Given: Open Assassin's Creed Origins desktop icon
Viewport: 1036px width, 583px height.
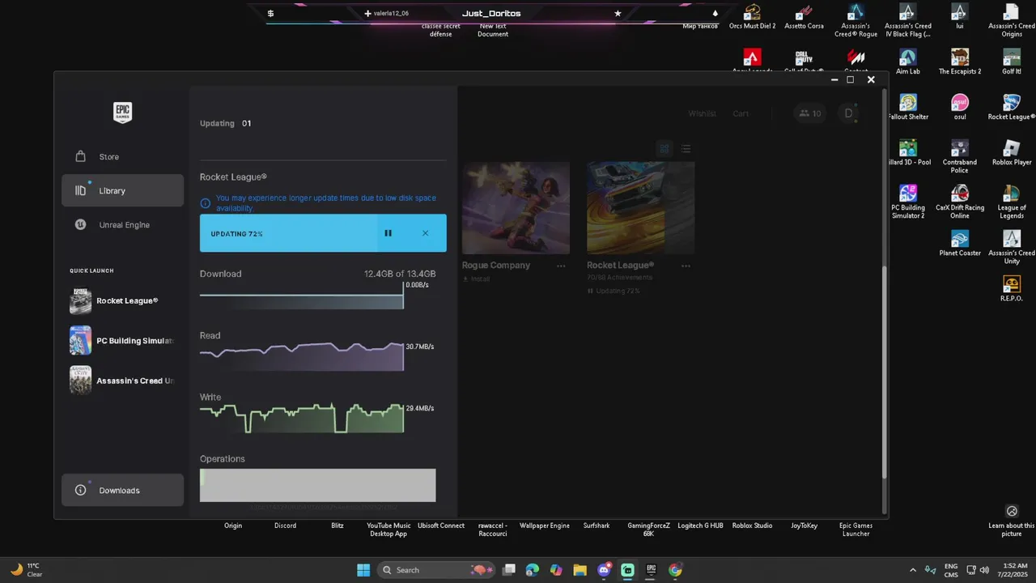Looking at the screenshot, I should [x=1011, y=20].
